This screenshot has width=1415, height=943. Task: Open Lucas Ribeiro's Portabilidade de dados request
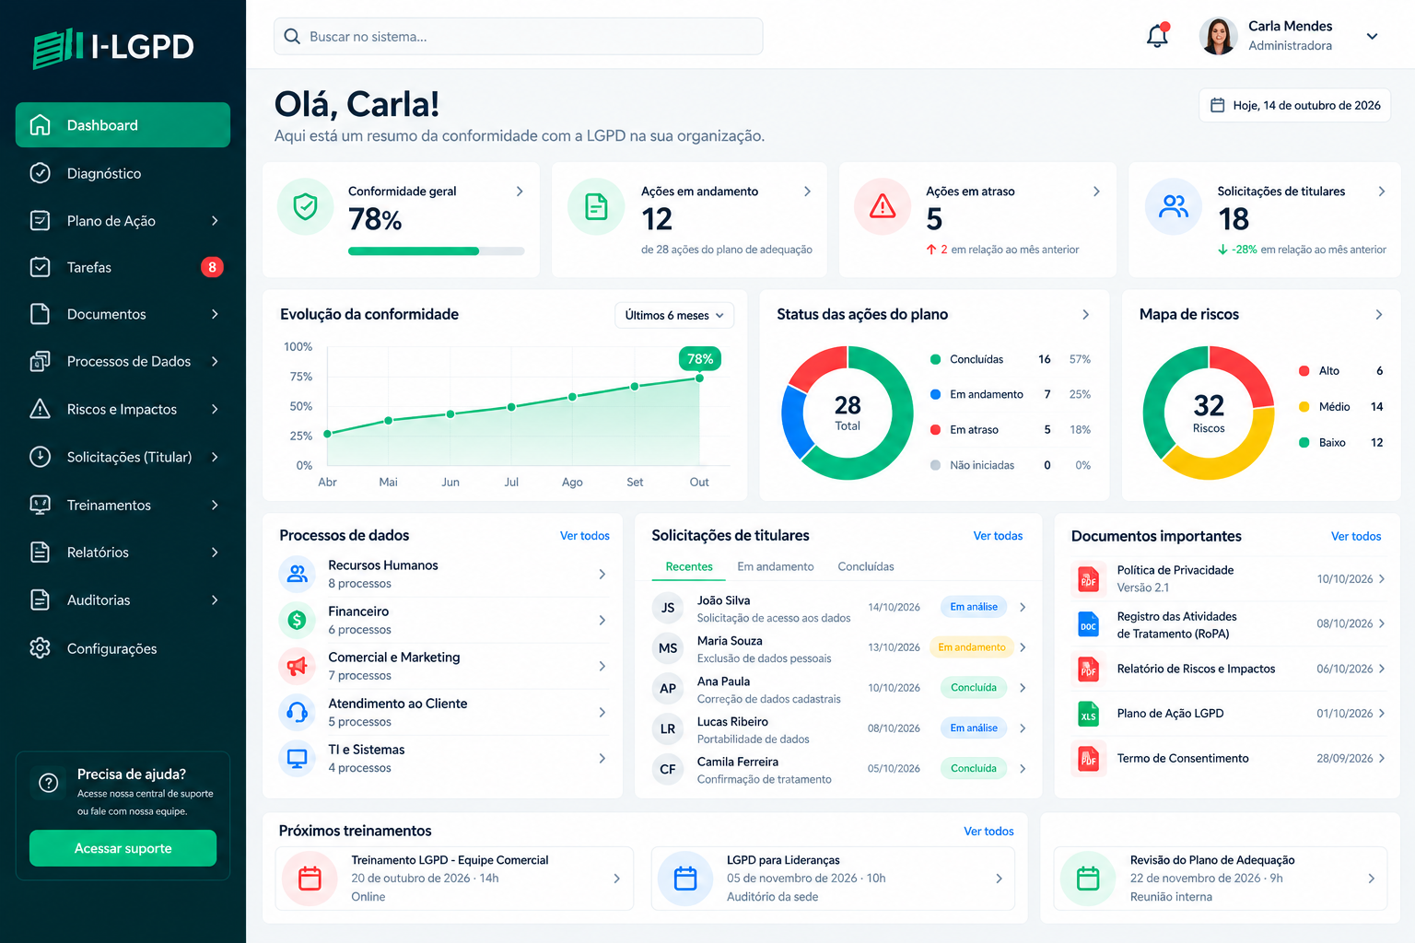[x=838, y=729]
